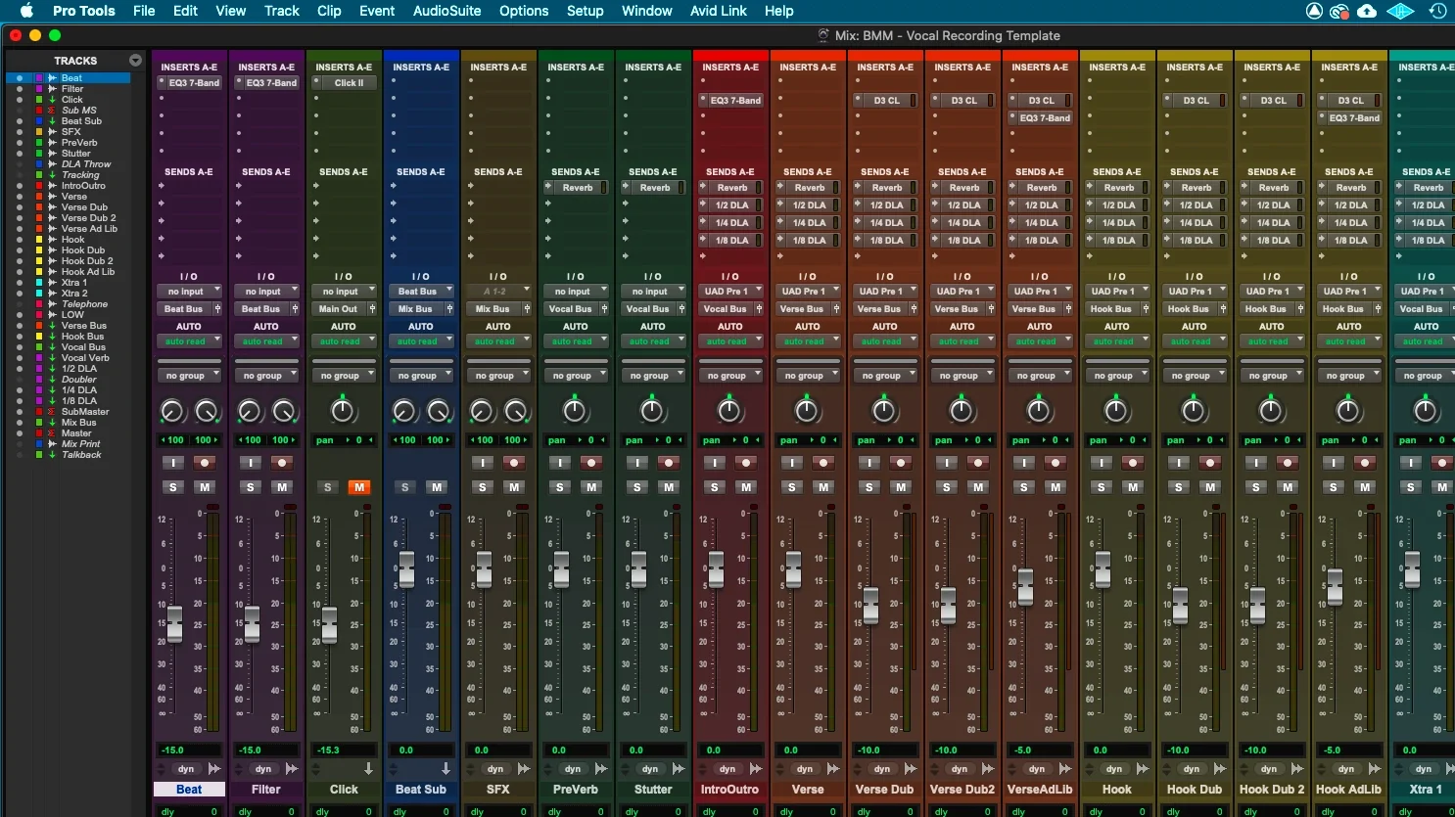Open the Setup menu
Viewport: 1455px width, 817px height.
(585, 11)
